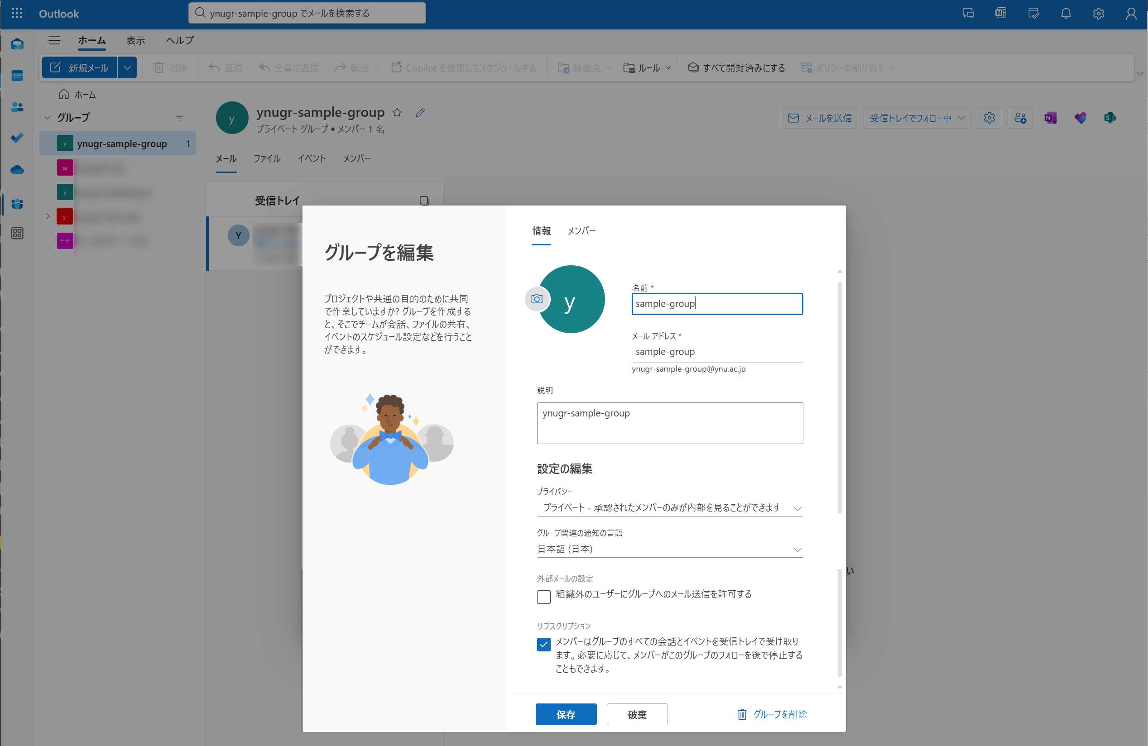Screen dimensions: 1148x746
Task: Click the グループを削除 link
Action: 772,714
